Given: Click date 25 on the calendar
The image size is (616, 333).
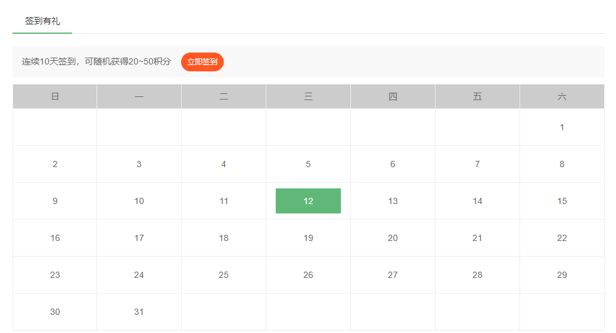Looking at the screenshot, I should (x=224, y=275).
